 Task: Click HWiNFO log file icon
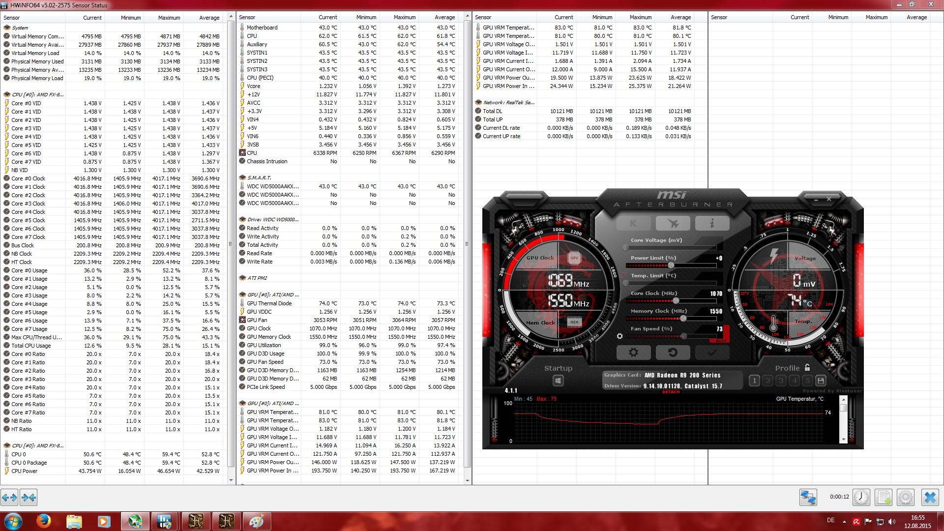tap(884, 498)
